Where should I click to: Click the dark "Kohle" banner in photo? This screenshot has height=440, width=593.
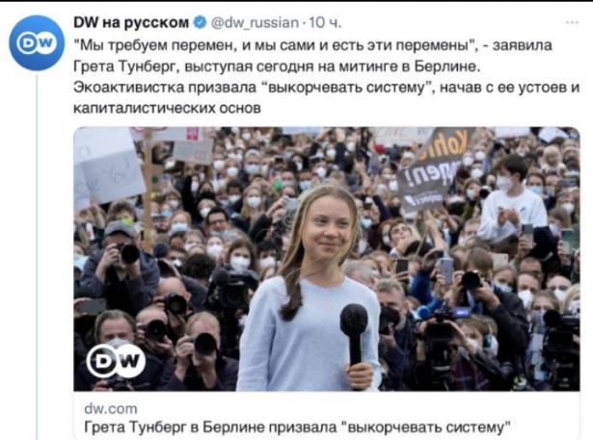pyautogui.click(x=435, y=169)
